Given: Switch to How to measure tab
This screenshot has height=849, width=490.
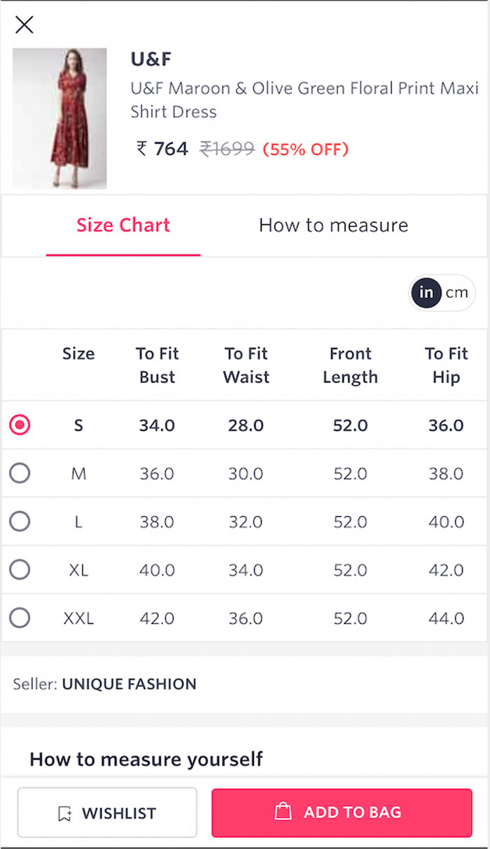Looking at the screenshot, I should pos(333,225).
